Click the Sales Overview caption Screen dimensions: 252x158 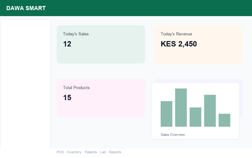[x=173, y=135]
